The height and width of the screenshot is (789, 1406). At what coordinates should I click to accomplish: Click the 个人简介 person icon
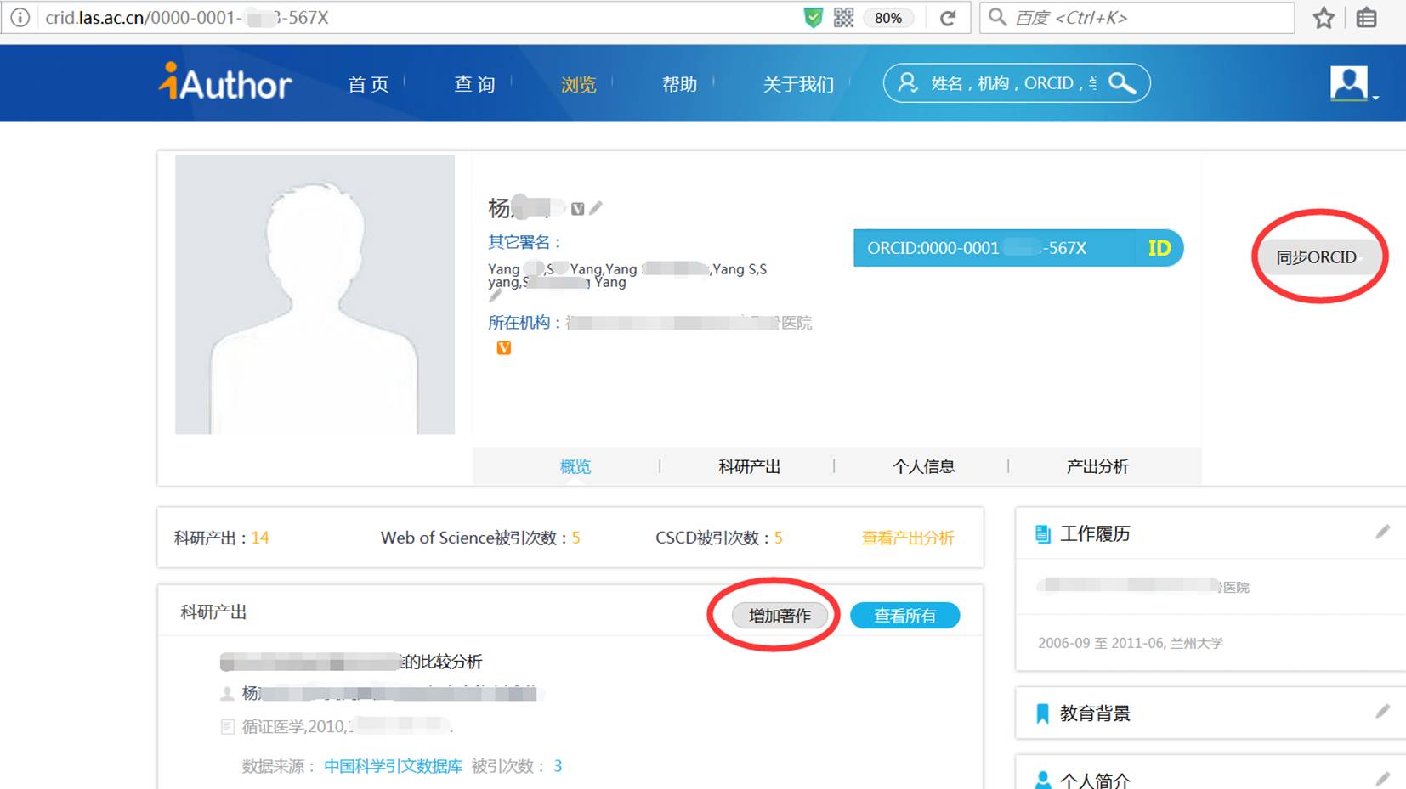[x=1042, y=781]
